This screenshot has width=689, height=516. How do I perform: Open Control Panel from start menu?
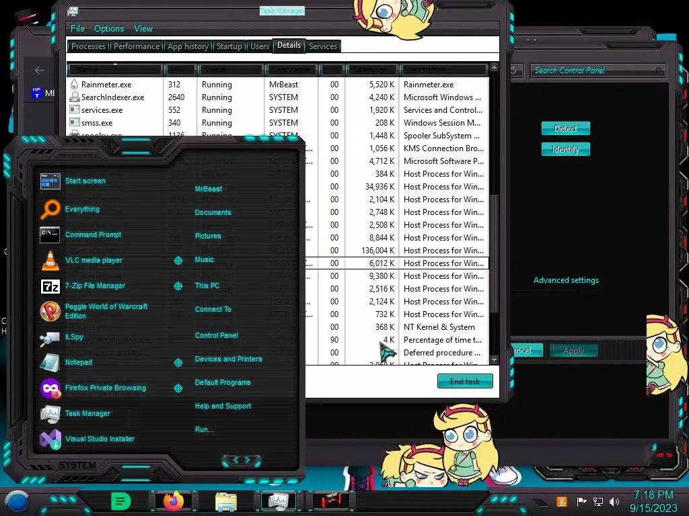[x=216, y=336]
